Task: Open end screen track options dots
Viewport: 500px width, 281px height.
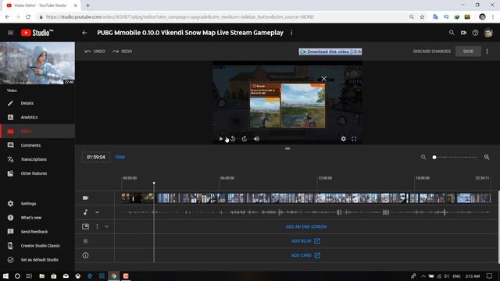Action: click(x=97, y=226)
